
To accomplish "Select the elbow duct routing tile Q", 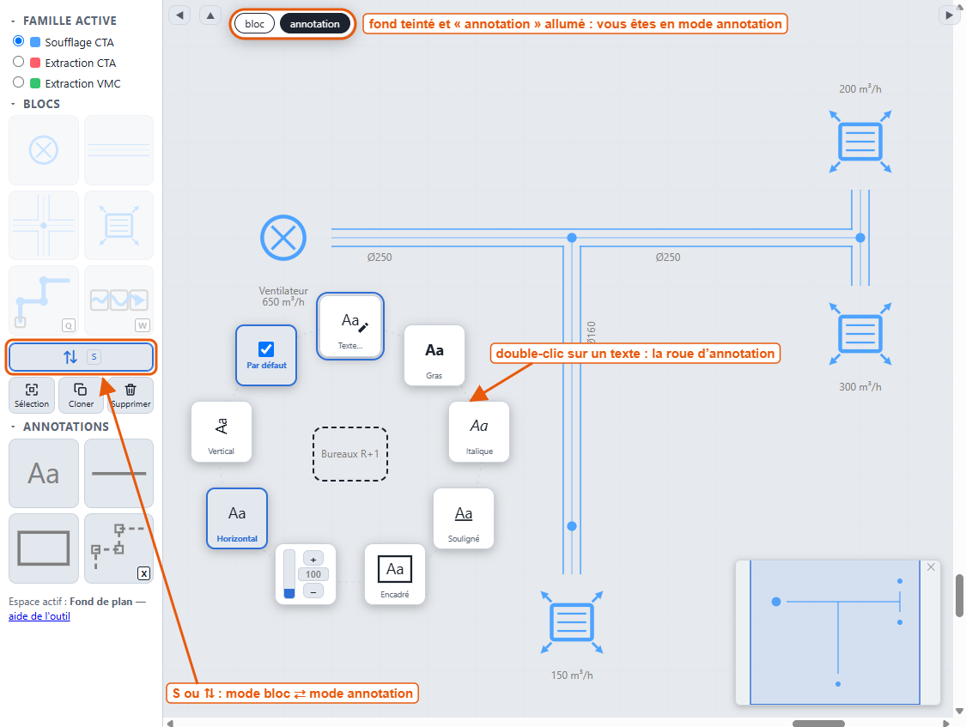I will coord(44,300).
